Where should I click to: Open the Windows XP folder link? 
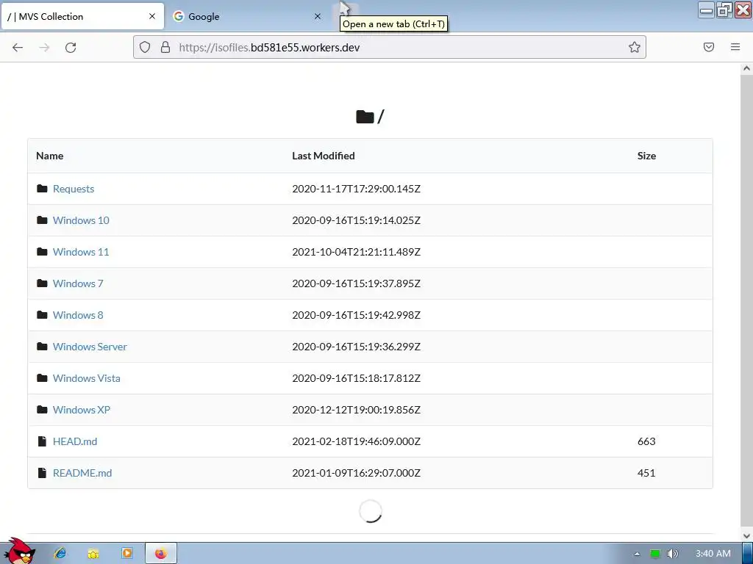(x=82, y=410)
